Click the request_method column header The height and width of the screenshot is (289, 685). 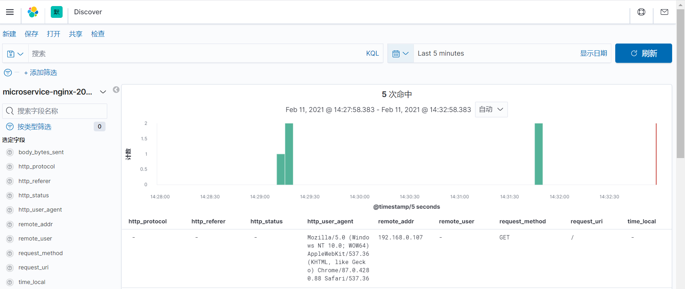[523, 222]
